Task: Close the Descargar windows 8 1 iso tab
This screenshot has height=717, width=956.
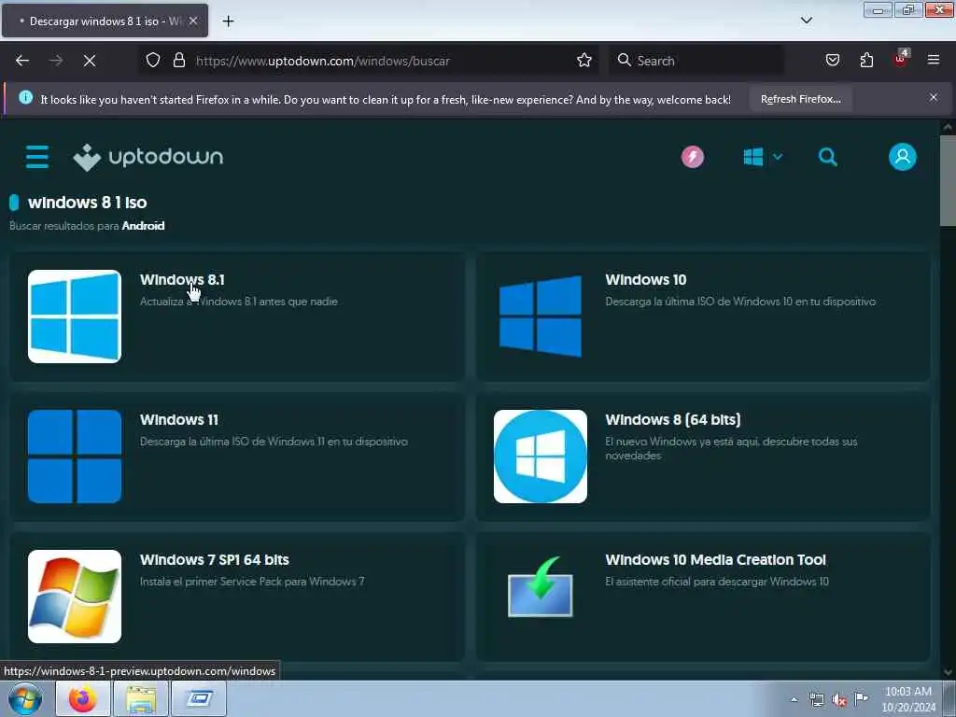Action: tap(192, 21)
